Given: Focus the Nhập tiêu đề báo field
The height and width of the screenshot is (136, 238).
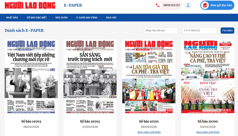Looking at the screenshot, I should pyautogui.click(x=161, y=30).
